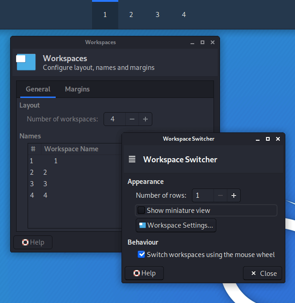Click the Workspace Switcher header list icon
This screenshot has height=303, width=295.
coord(132,160)
